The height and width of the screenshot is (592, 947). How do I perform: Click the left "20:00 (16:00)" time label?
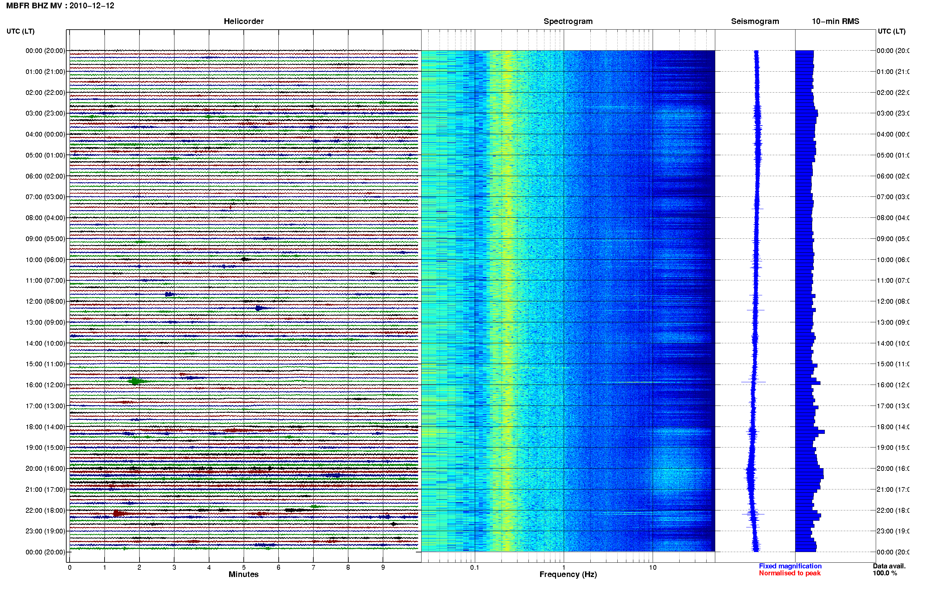pyautogui.click(x=45, y=469)
